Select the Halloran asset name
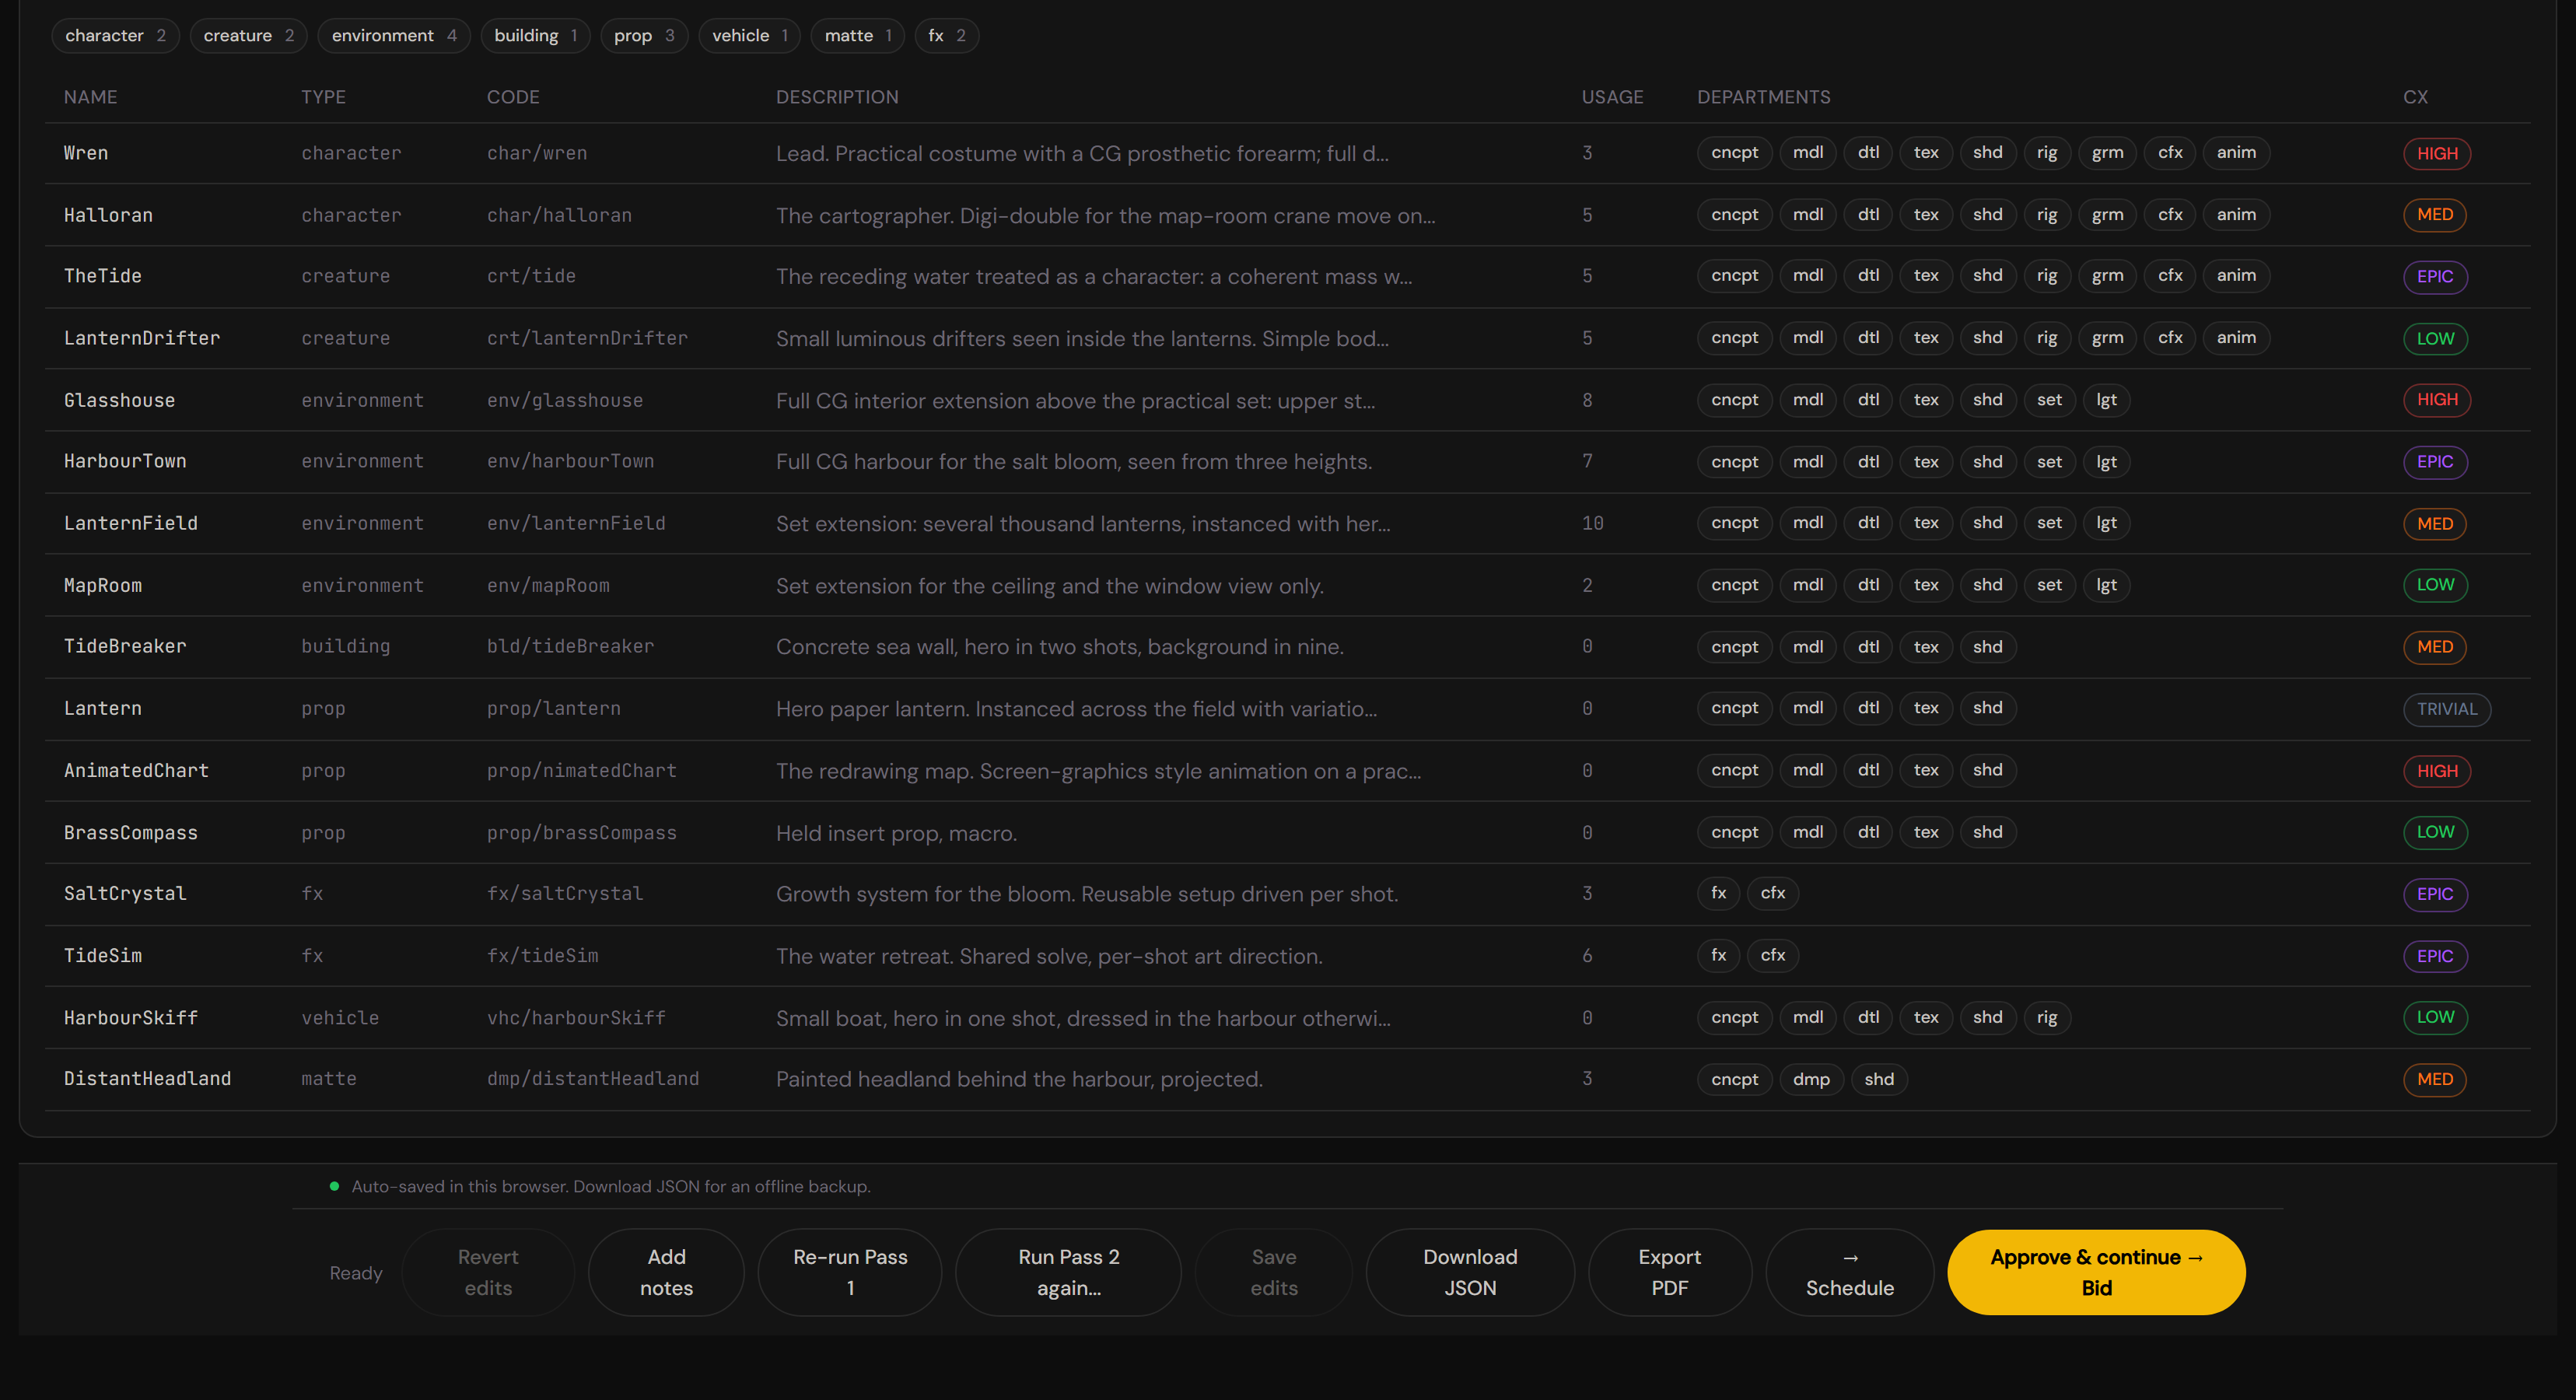This screenshot has width=2576, height=1400. click(108, 215)
